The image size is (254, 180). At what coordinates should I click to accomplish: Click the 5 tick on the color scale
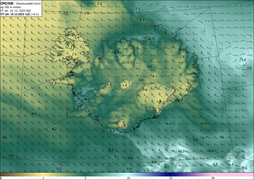tap(85, 178)
